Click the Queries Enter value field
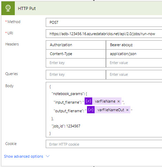The width and height of the screenshot is (162, 167). pyautogui.click(x=134, y=75)
